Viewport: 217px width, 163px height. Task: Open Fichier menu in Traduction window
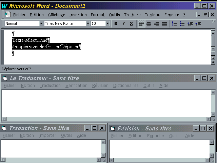pos(9,135)
